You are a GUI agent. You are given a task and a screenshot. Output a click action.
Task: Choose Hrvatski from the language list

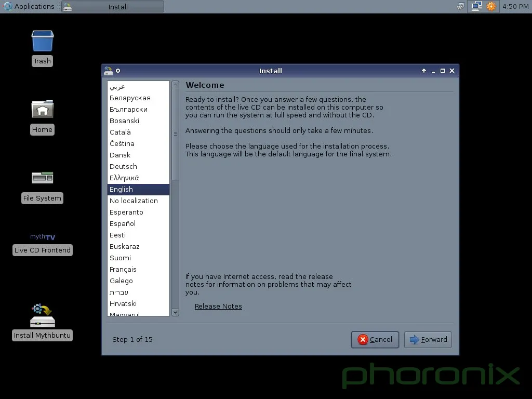tap(138, 303)
